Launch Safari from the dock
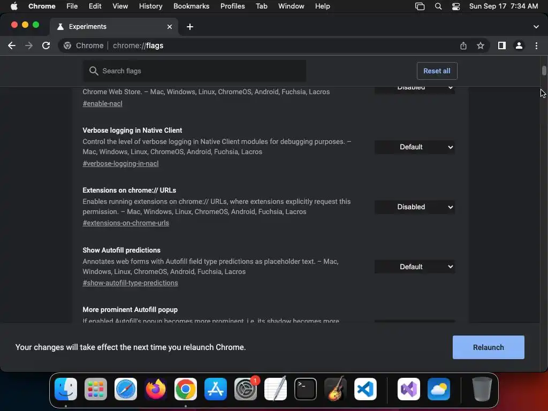The width and height of the screenshot is (548, 411). coord(126,389)
